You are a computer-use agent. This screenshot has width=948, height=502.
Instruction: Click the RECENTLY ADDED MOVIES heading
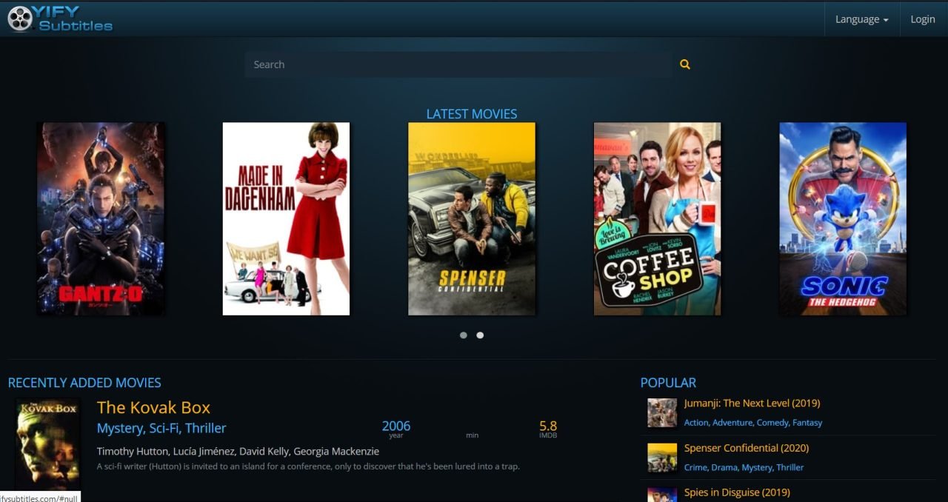(x=84, y=383)
